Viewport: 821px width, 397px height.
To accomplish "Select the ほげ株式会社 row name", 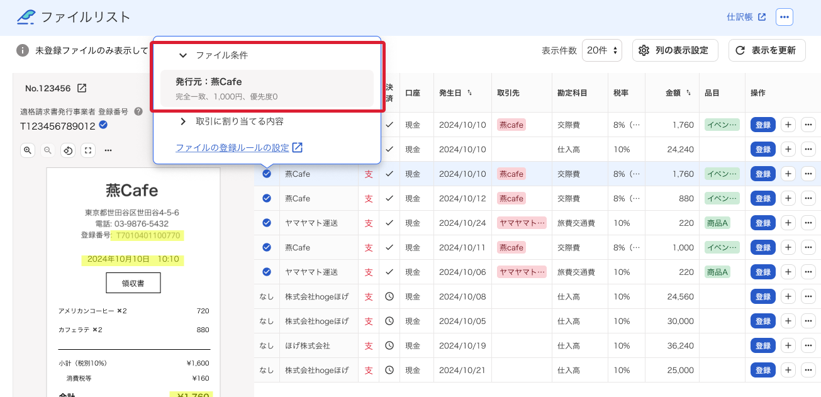I will pos(308,345).
